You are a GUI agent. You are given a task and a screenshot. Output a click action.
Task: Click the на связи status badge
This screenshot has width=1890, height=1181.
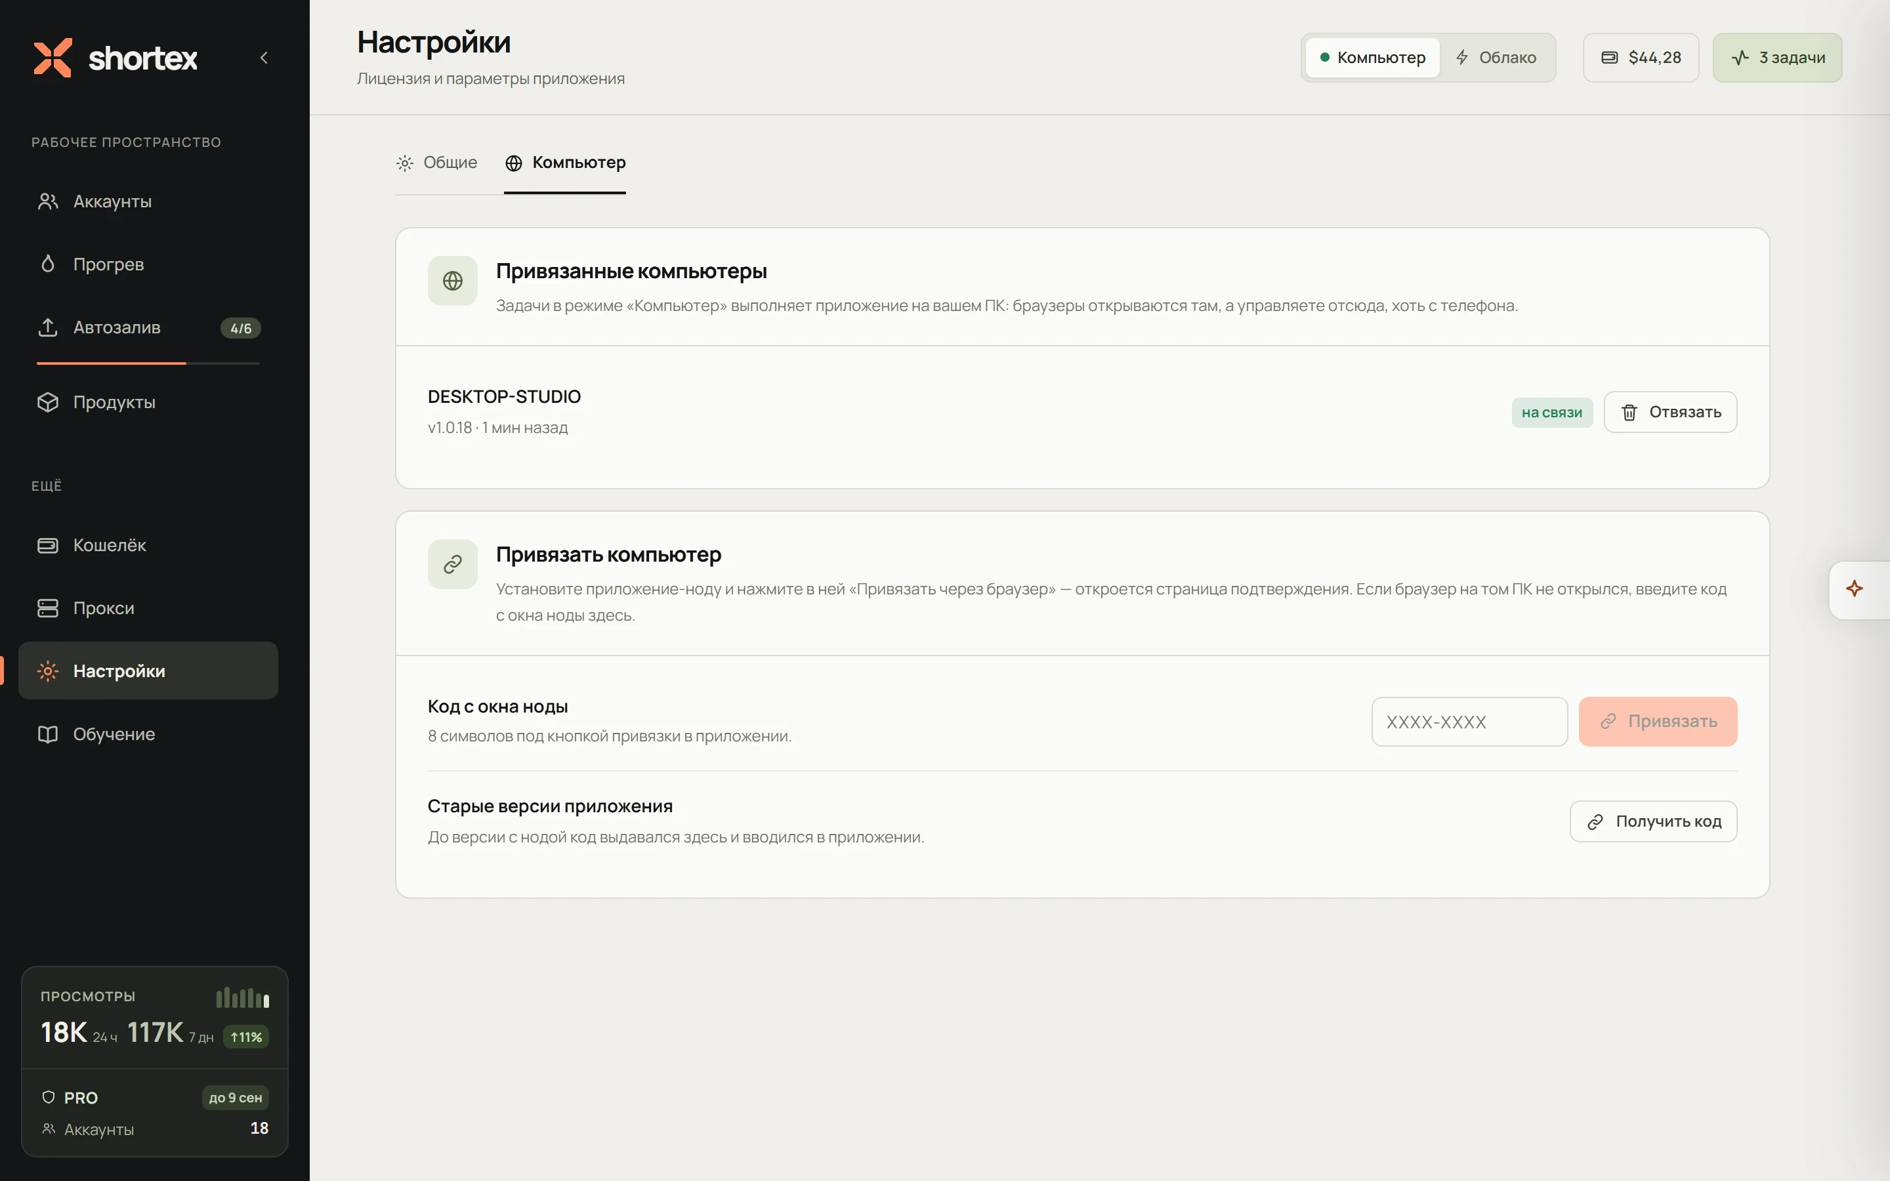click(x=1552, y=413)
